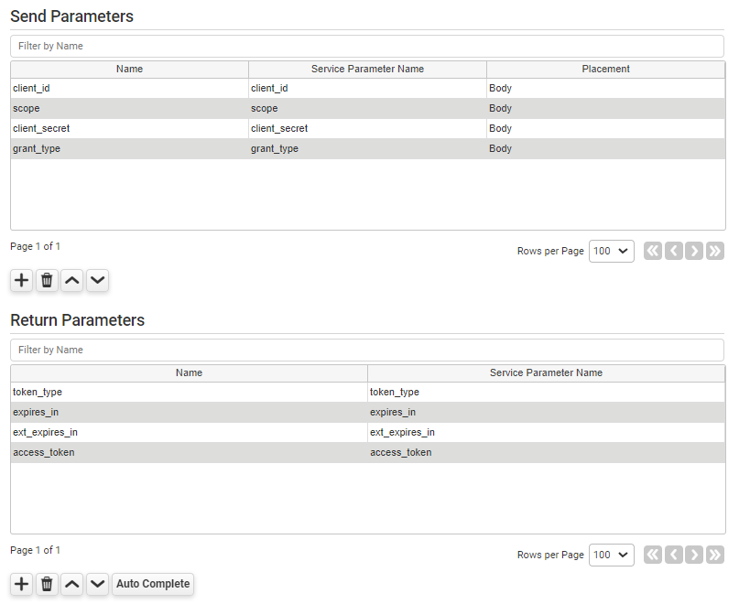Screen dimensions: 739x615
Task: Select ext_expires_in in Return Parameters Name column
Action: (189, 432)
